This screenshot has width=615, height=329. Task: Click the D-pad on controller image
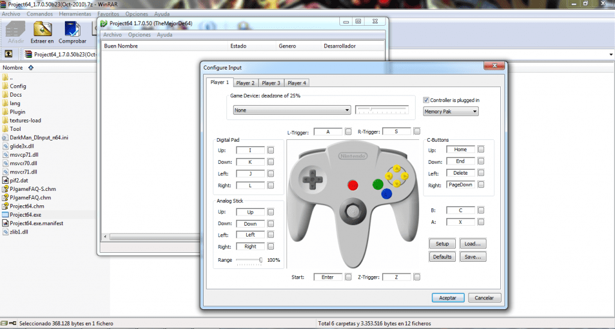pyautogui.click(x=312, y=180)
